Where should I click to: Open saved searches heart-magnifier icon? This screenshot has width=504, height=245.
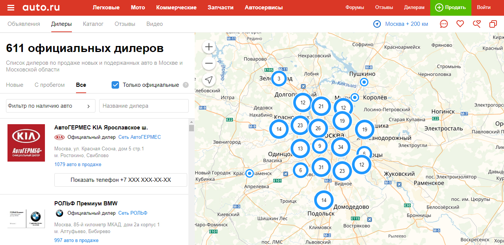tap(477, 24)
